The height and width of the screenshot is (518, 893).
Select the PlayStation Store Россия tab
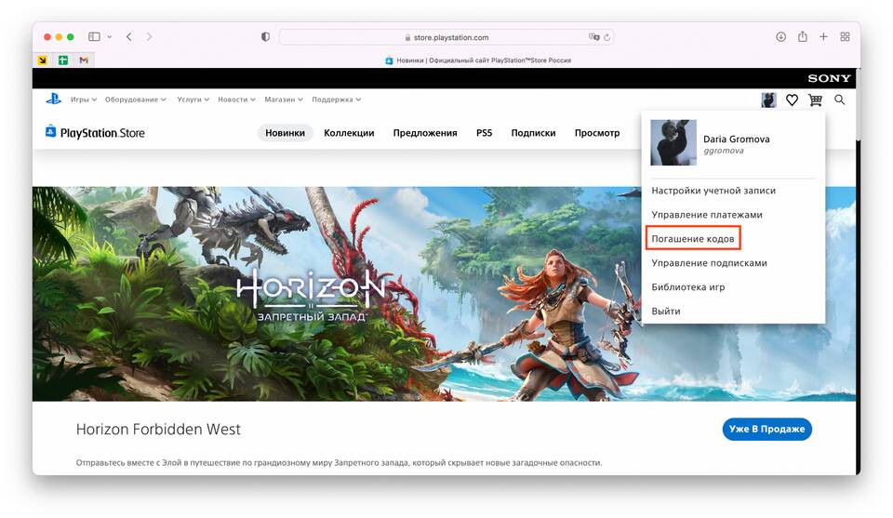click(478, 60)
